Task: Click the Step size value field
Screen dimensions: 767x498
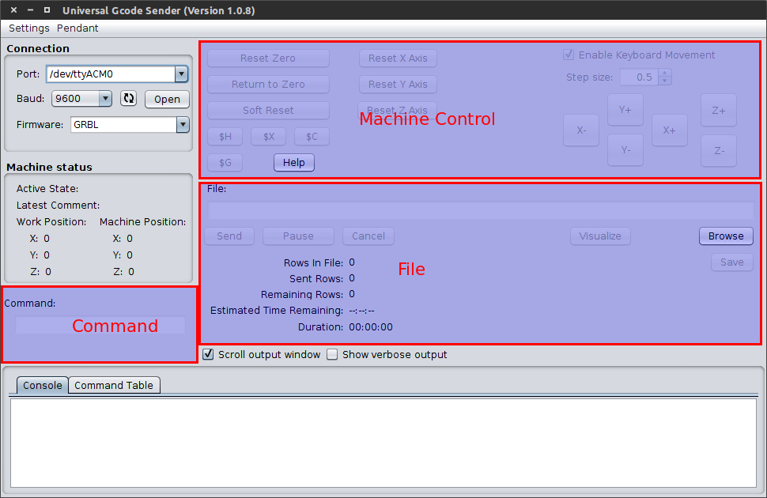Action: 640,77
